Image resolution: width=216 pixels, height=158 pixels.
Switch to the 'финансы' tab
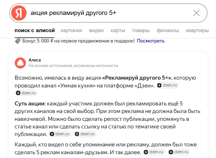pyautogui.click(x=168, y=30)
